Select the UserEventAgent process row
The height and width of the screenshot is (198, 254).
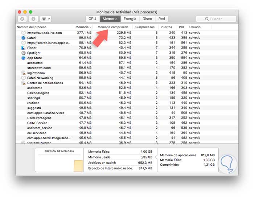coord(127,118)
